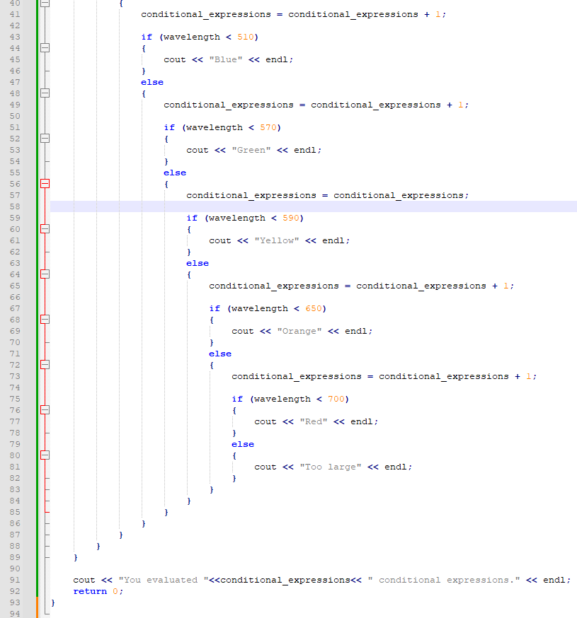Collapse the fold marker at line 72
This screenshot has width=577, height=618.
click(45, 365)
